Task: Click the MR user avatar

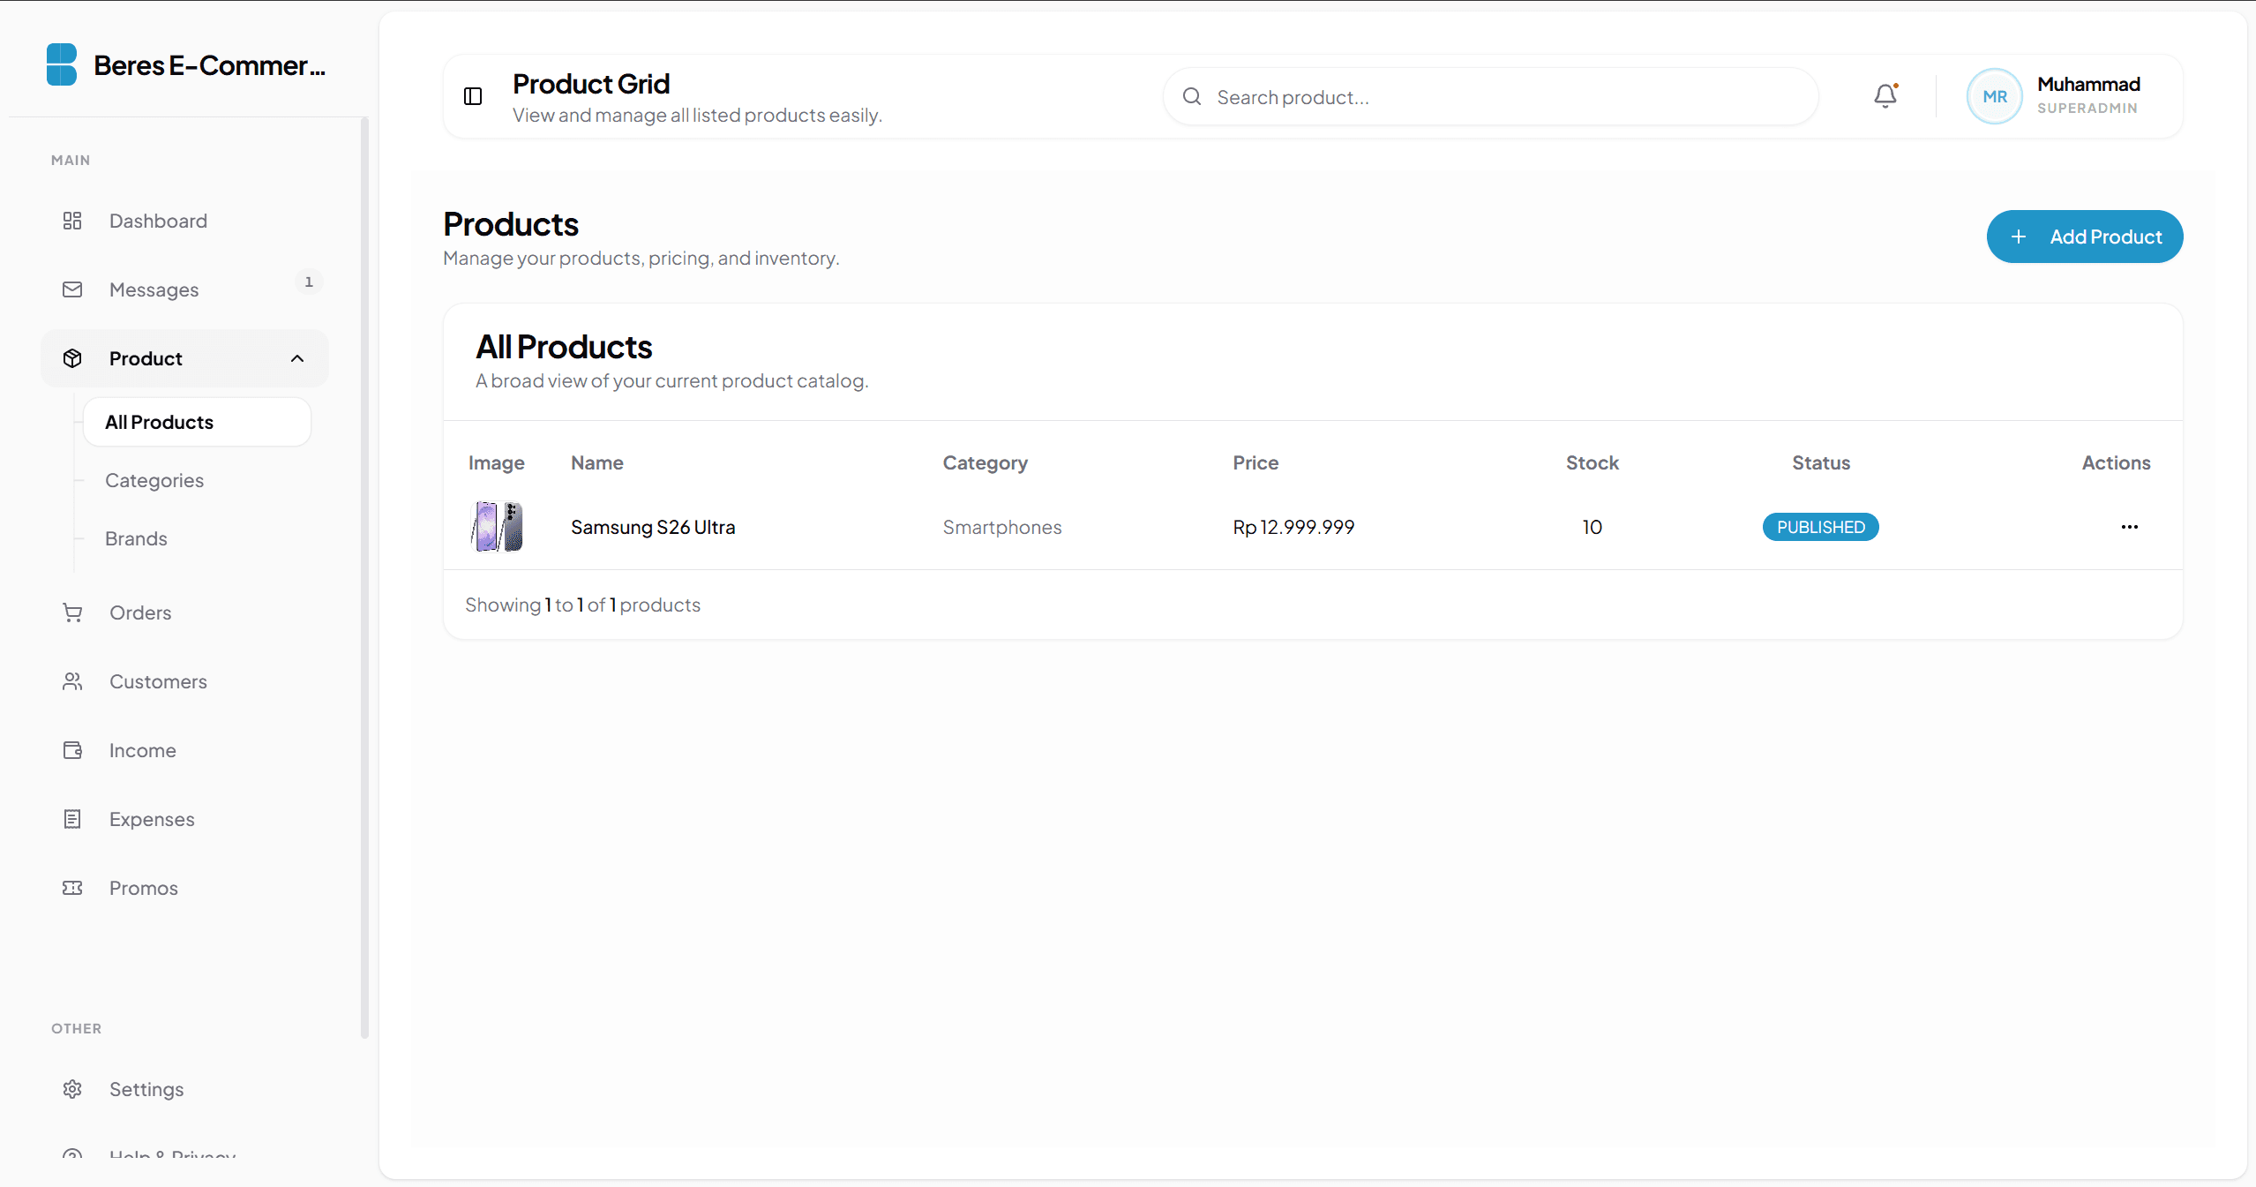Action: click(x=1994, y=96)
